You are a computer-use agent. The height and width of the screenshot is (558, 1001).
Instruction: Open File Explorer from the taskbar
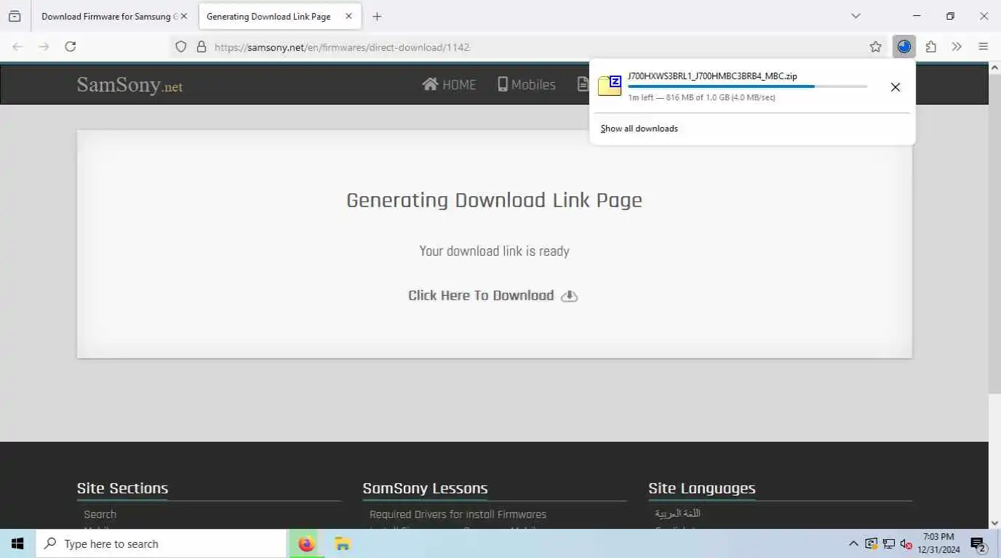click(x=342, y=543)
